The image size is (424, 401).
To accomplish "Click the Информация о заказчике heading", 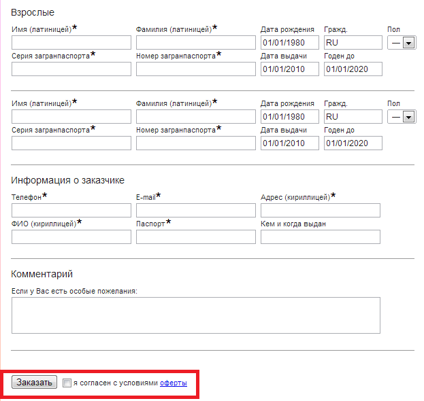I will tap(67, 180).
